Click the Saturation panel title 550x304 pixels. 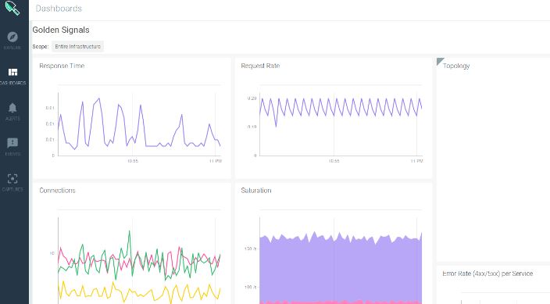coord(256,190)
